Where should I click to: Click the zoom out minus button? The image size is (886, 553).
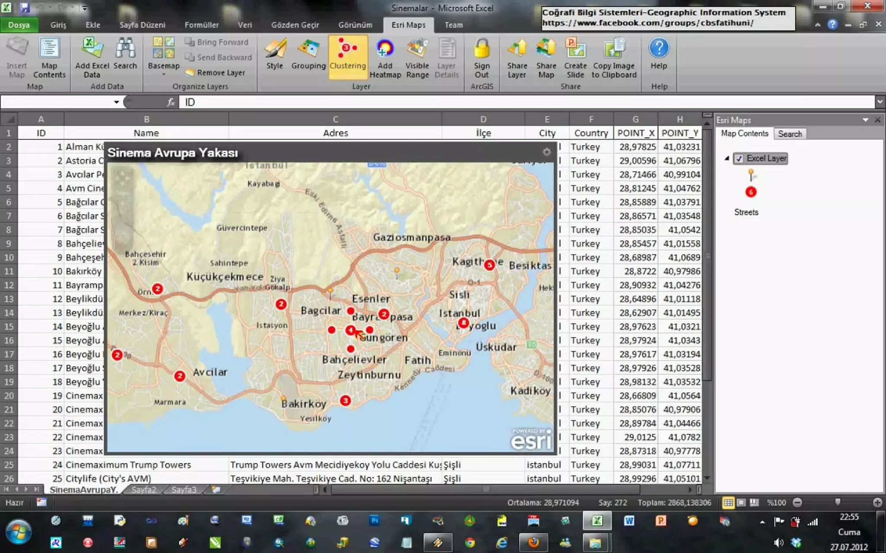click(797, 502)
